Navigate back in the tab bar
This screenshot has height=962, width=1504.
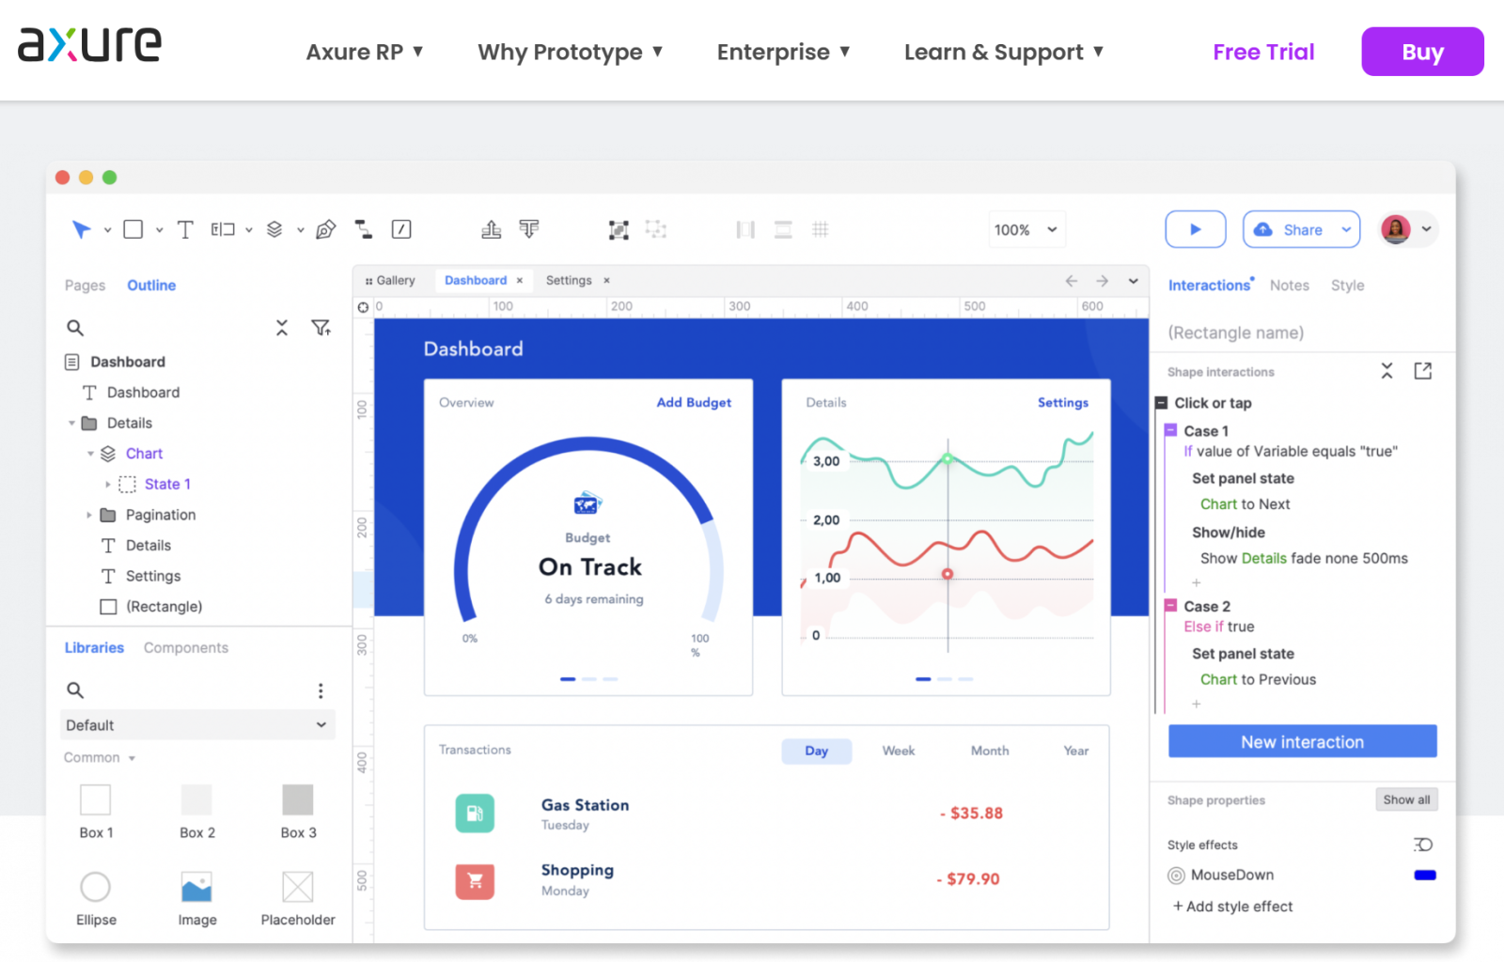pyautogui.click(x=1071, y=281)
